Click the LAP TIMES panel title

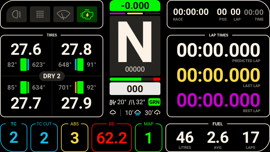pyautogui.click(x=219, y=35)
